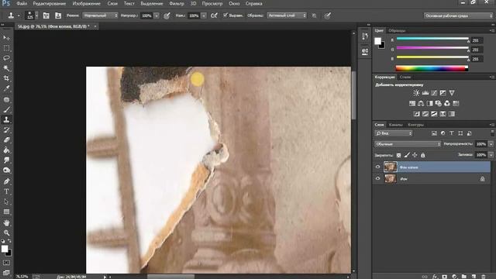Add a Color Balance adjustment
This screenshot has width=496, height=279.
[421, 103]
